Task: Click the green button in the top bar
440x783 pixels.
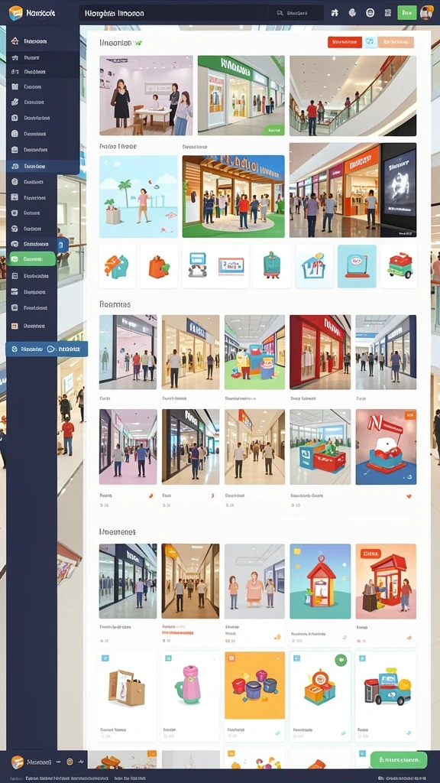Action: pyautogui.click(x=407, y=12)
